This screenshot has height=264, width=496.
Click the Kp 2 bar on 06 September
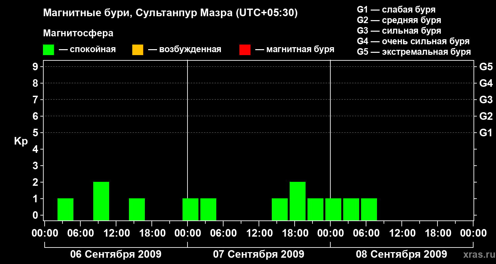tap(101, 201)
